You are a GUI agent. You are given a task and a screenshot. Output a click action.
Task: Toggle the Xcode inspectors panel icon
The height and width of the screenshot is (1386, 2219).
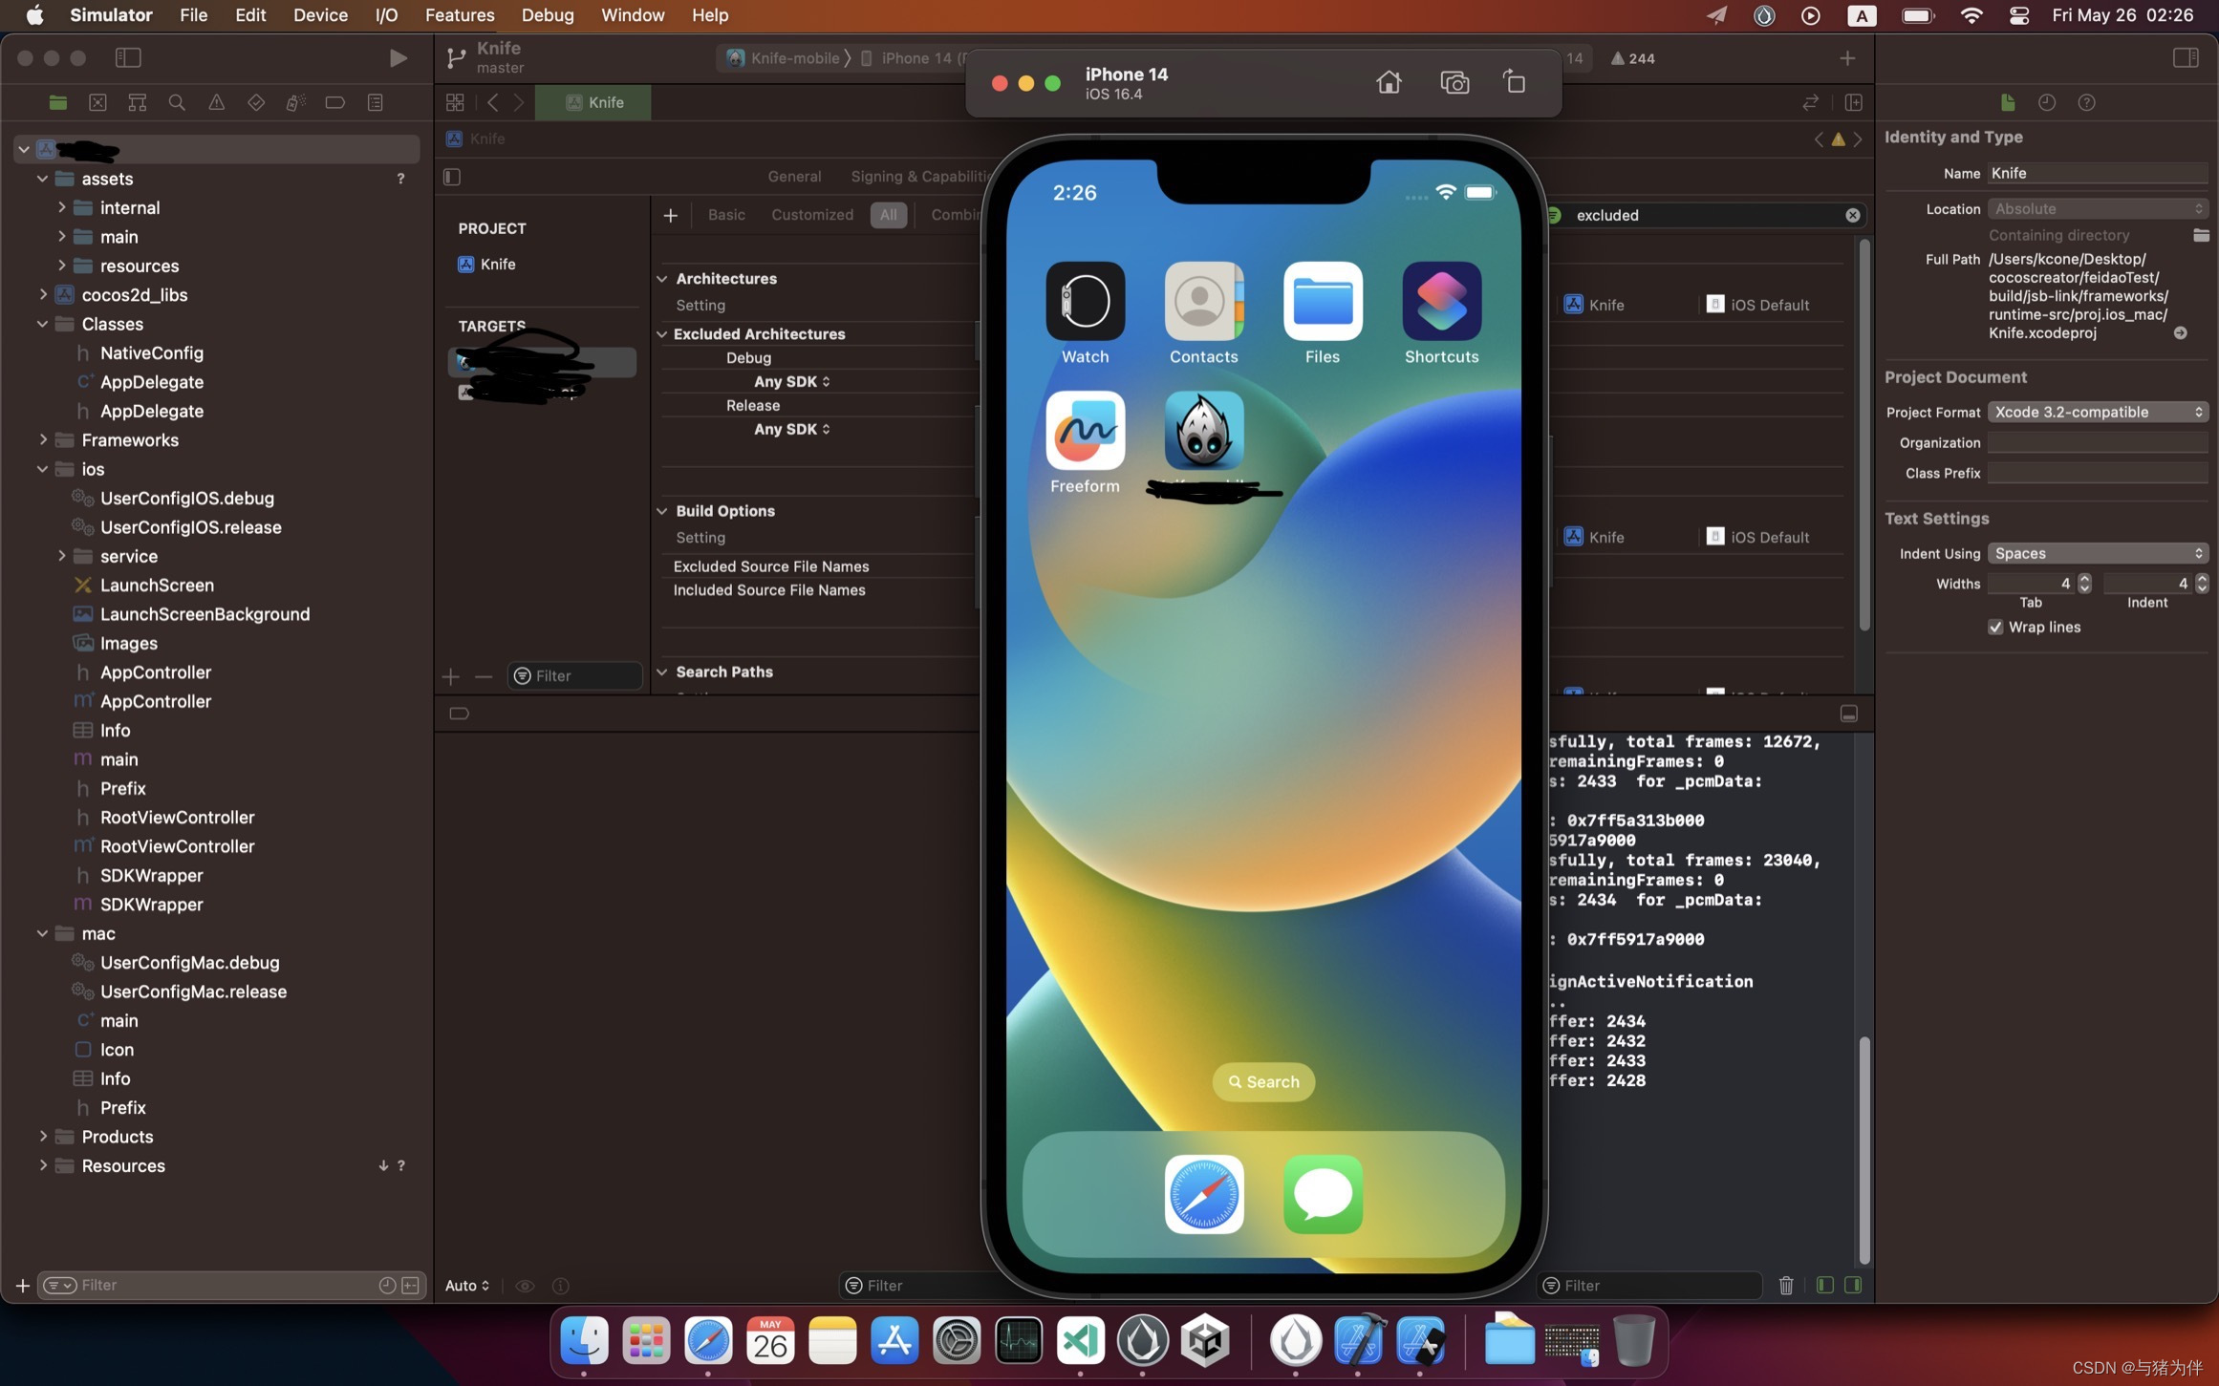coord(2186,58)
